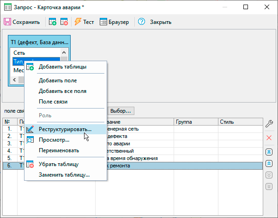Click the add table toolbar icon

(x=53, y=22)
